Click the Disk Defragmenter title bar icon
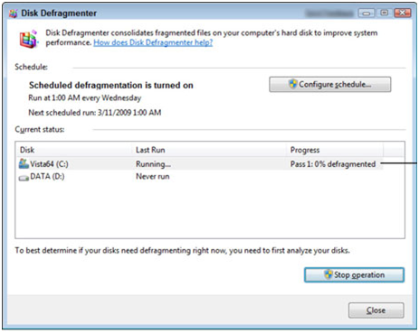The height and width of the screenshot is (333, 419). (13, 14)
